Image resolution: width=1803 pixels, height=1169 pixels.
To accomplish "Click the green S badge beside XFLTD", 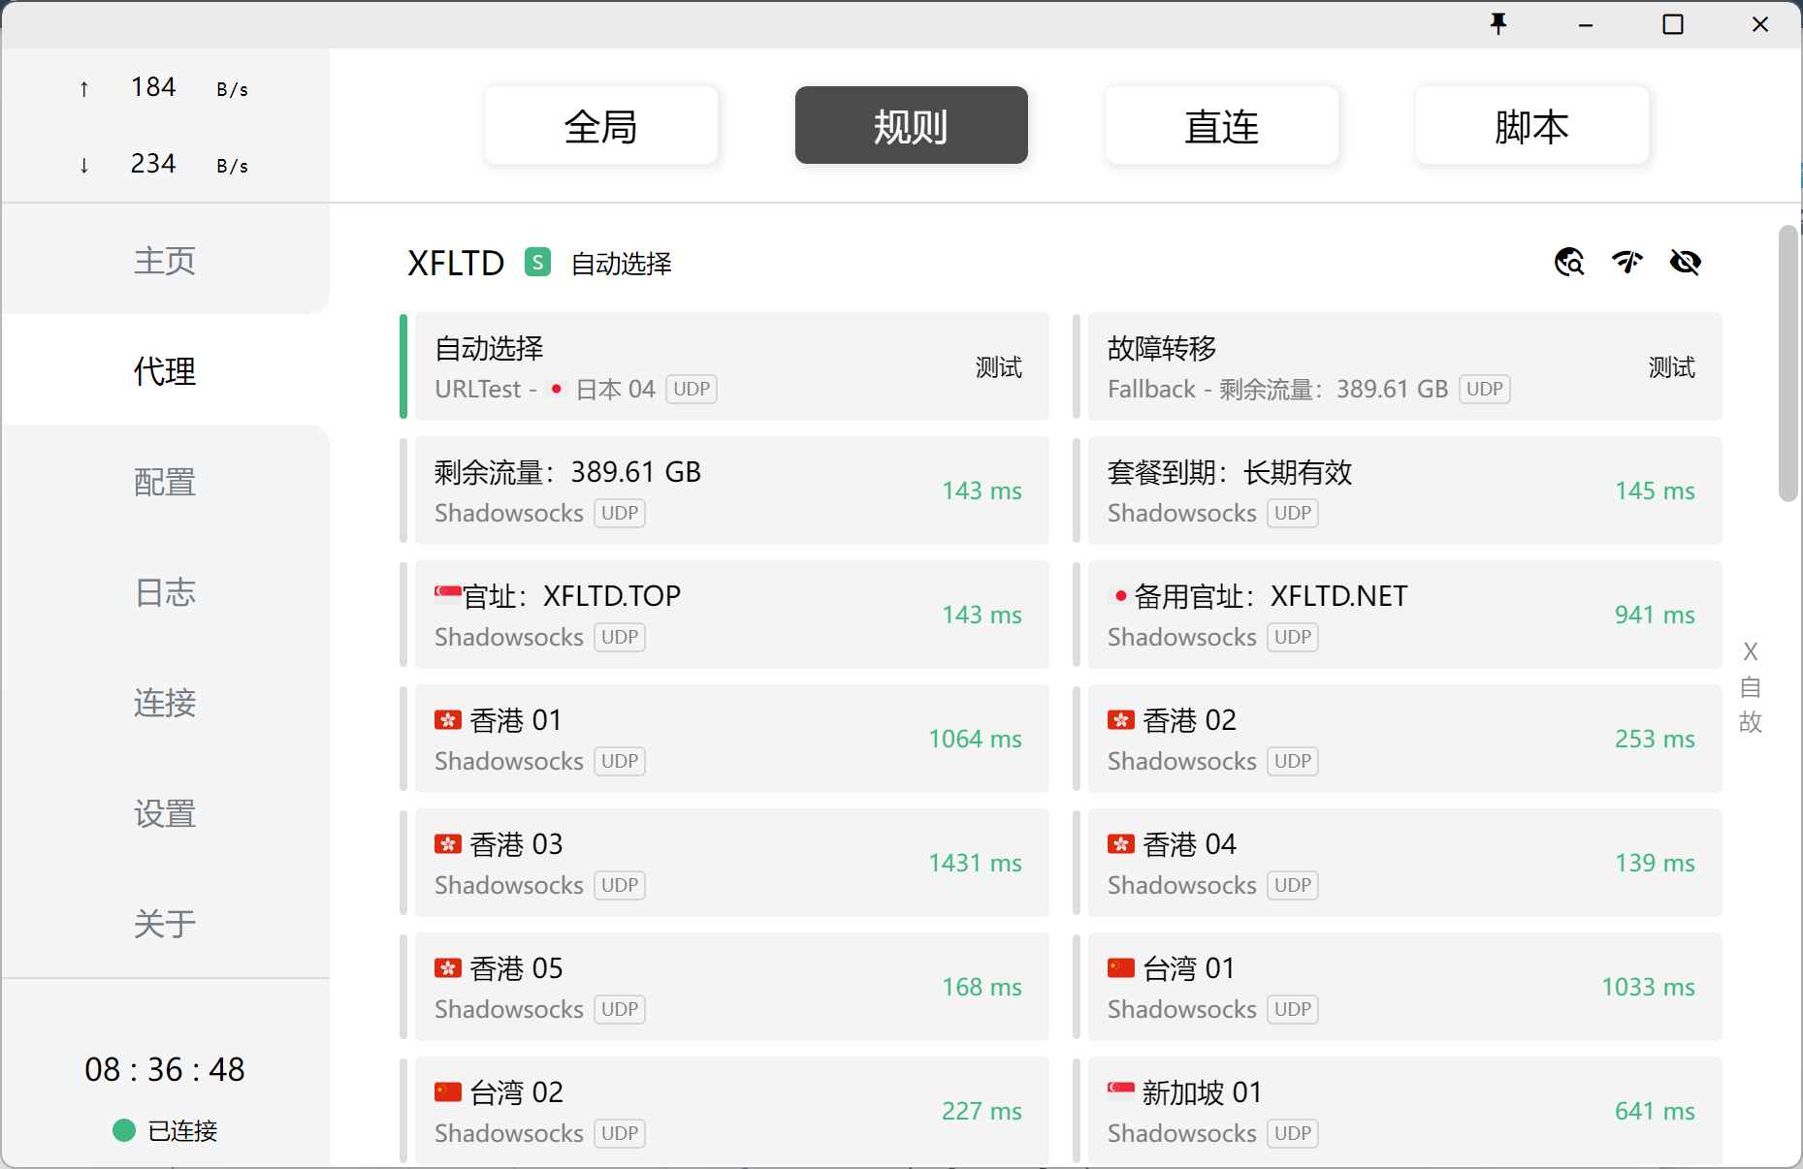I will click(x=537, y=262).
